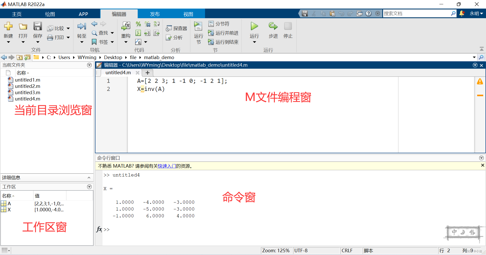Click the up-one-folder icon in address bar
This screenshot has height=255, width=486.
click(19, 57)
